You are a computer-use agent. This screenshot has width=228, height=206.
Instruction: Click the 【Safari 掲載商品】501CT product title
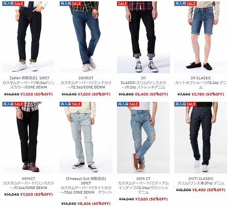pos(28,82)
